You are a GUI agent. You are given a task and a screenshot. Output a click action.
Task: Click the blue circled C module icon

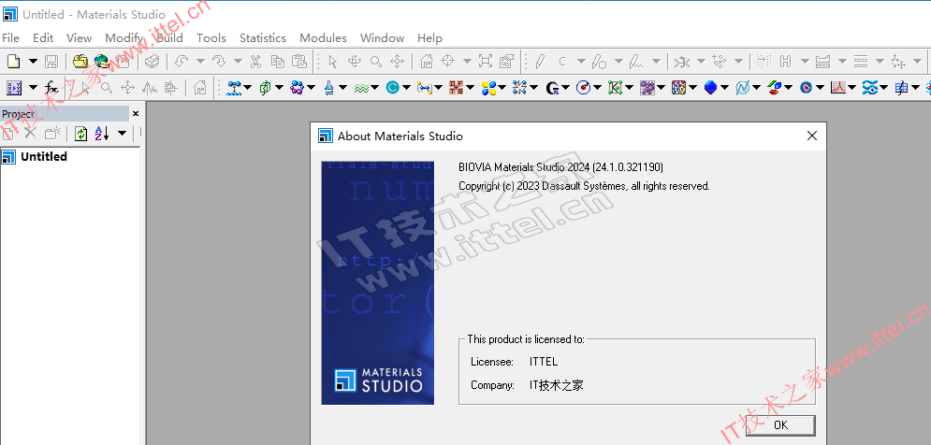(x=392, y=88)
